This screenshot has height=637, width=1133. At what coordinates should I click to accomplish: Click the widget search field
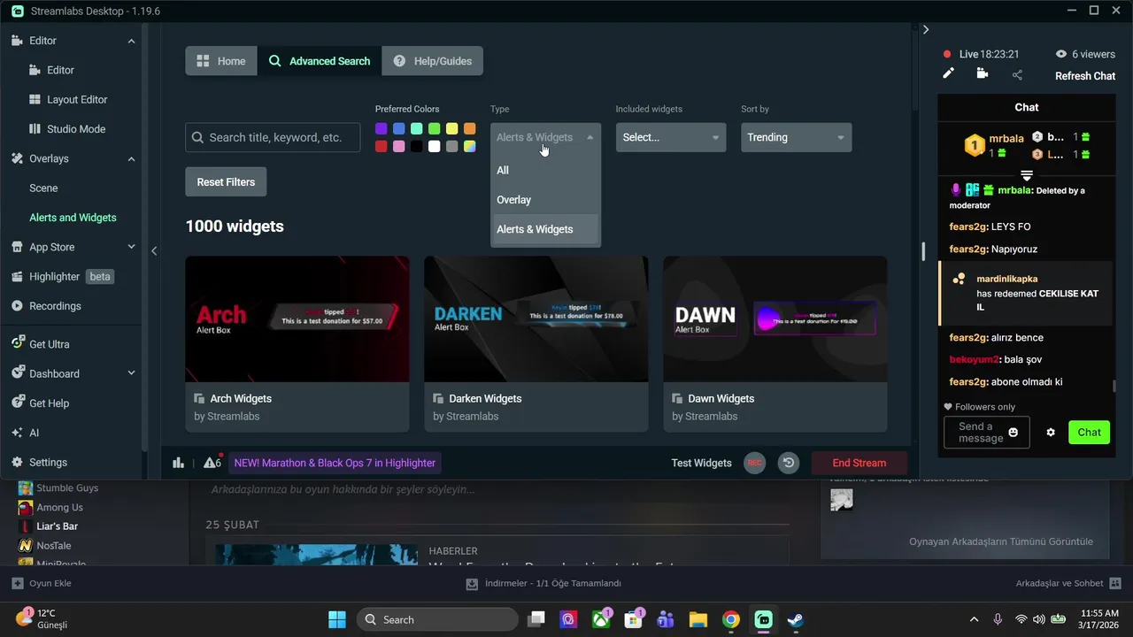[x=273, y=137]
